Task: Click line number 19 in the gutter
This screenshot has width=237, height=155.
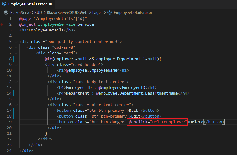Action: pos(9,122)
